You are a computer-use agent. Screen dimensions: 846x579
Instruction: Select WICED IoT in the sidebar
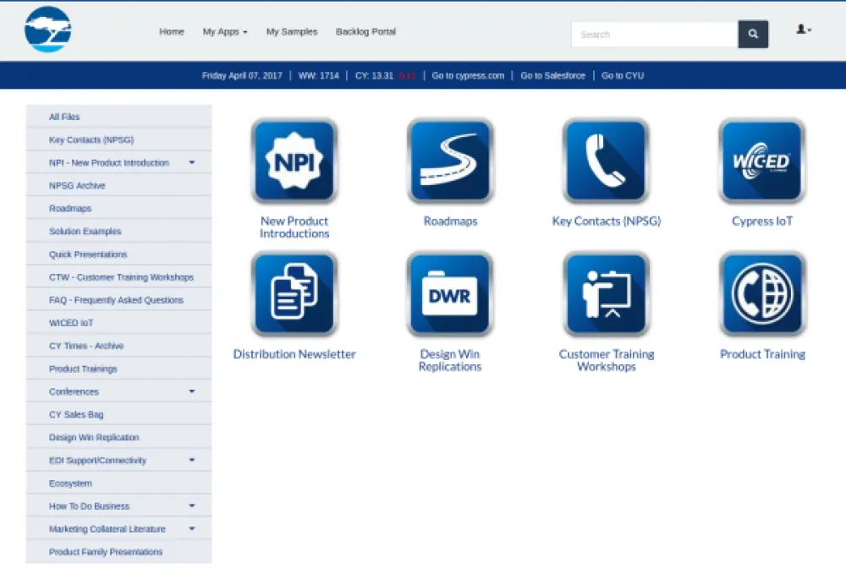coord(118,323)
